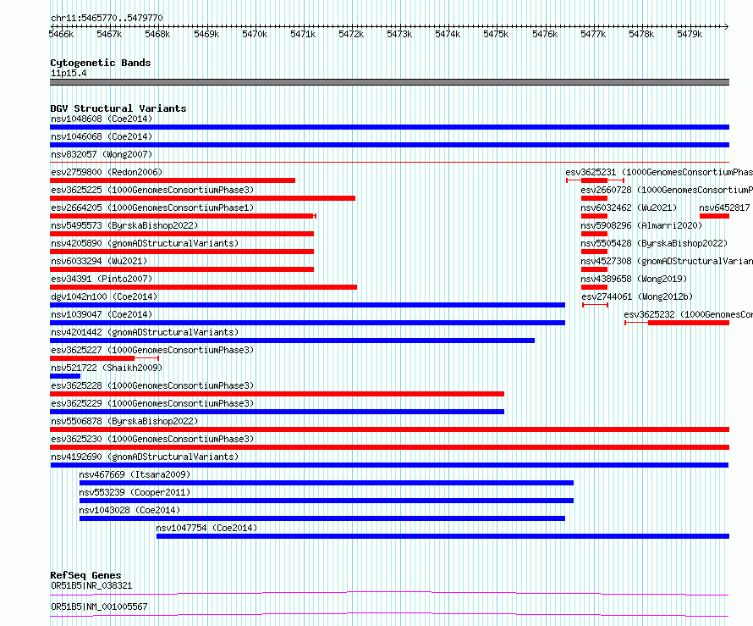753x626 pixels.
Task: Click the 5477k ruler position
Action: [x=593, y=34]
